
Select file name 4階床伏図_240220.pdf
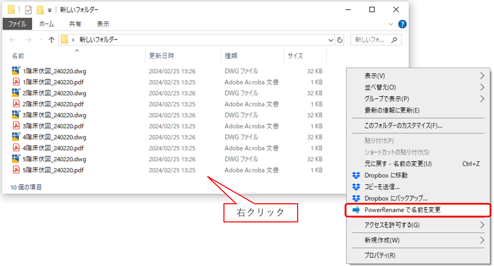[x=53, y=148]
